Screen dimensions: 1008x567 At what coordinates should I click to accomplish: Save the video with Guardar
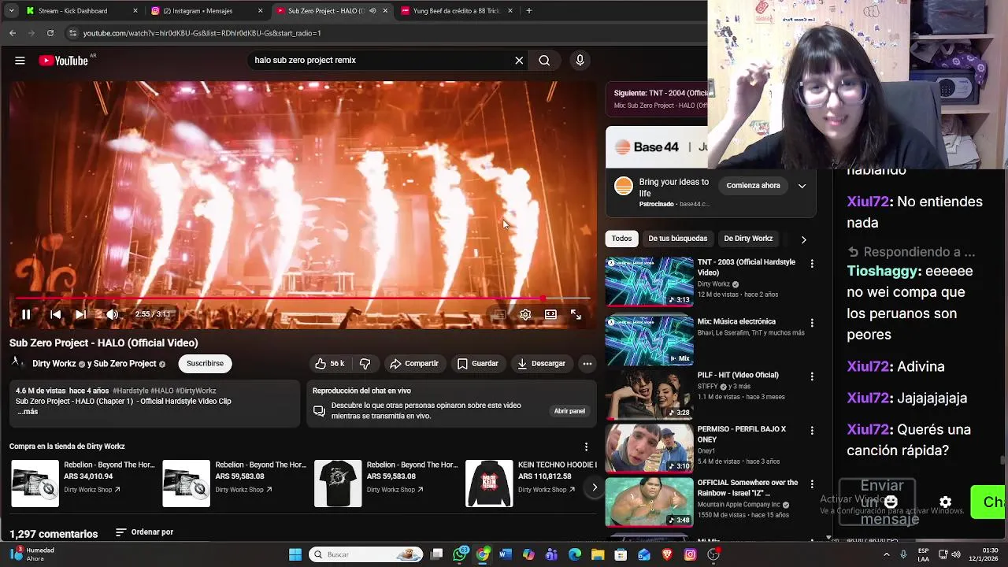tap(478, 364)
